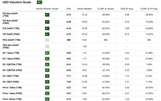Open the PEG GAAP (TTM) metric label

12,40
